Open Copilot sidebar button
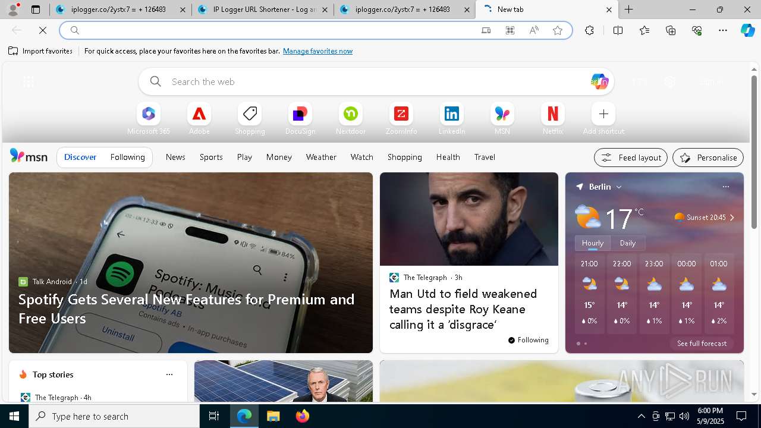The image size is (761, 428). point(747,30)
